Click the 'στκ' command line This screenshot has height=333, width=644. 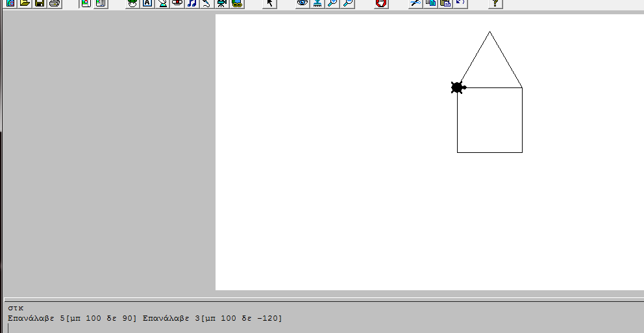[x=16, y=308]
